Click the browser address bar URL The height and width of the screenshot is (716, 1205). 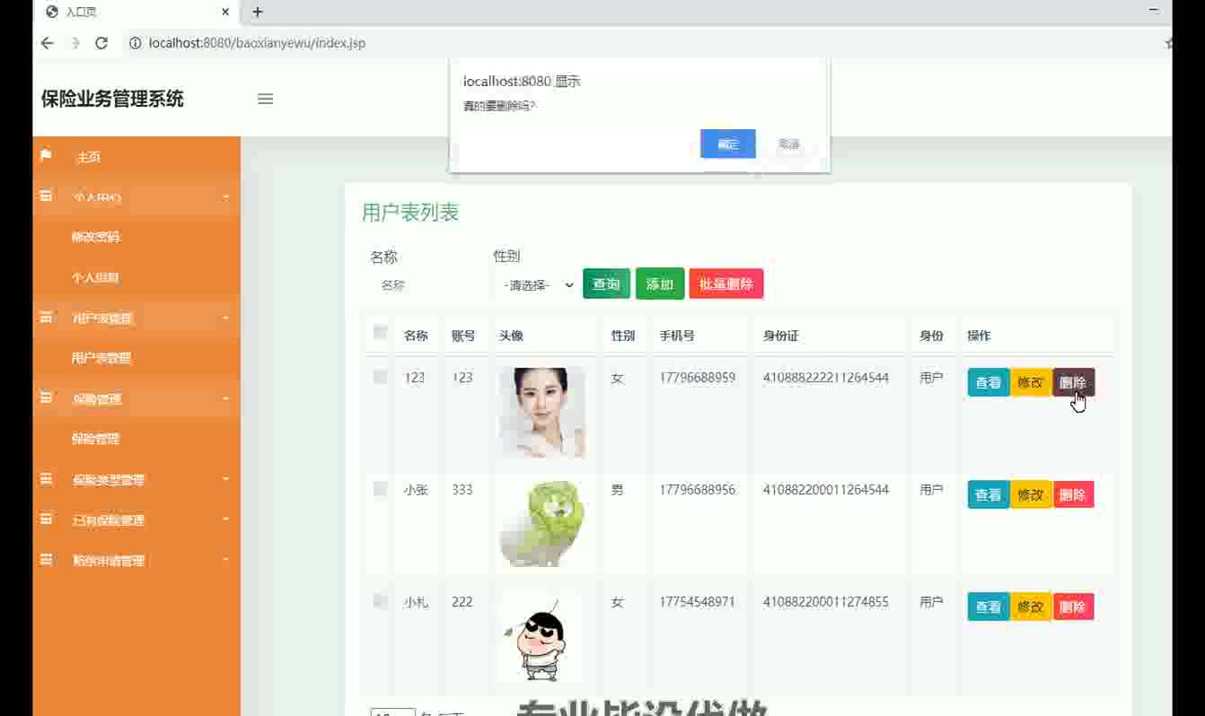(257, 43)
